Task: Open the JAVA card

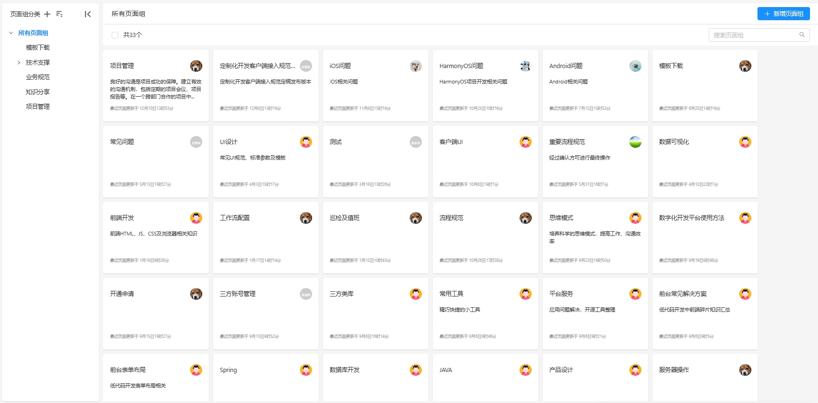Action: 485,378
